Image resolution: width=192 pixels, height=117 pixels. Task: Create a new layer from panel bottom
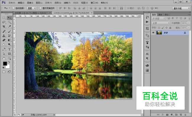(181, 115)
